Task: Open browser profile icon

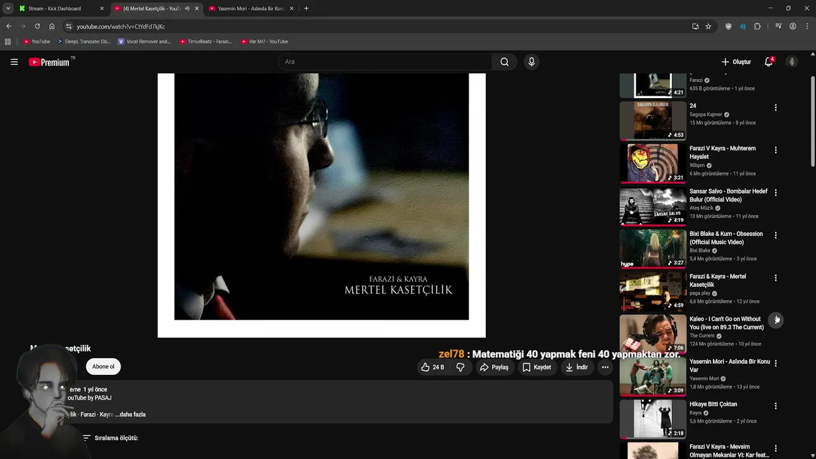Action: point(793,26)
